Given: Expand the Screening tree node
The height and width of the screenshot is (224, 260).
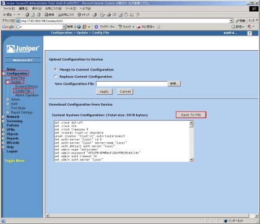Looking at the screenshot, I should pos(3,121).
